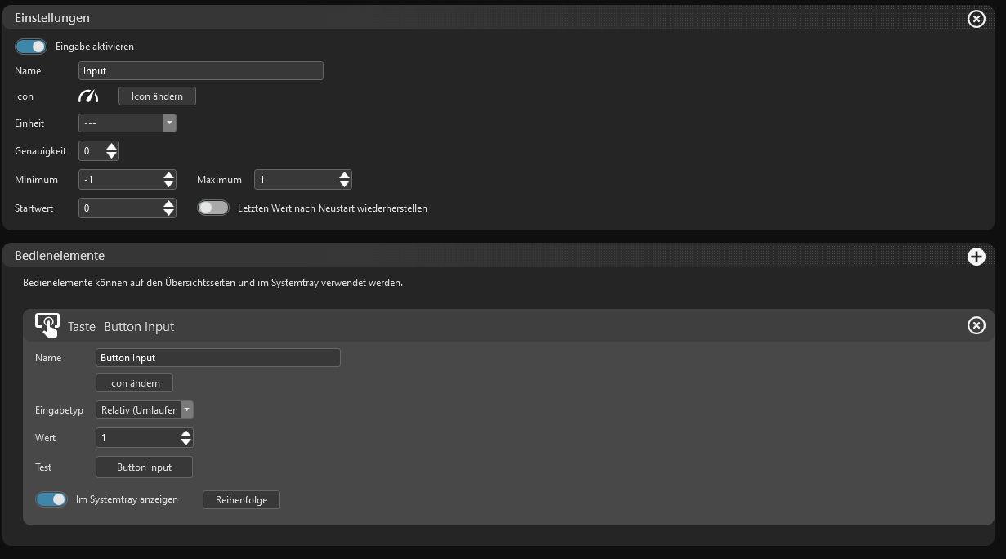
Task: Close the Einstellungen panel with X icon
Action: click(x=976, y=19)
